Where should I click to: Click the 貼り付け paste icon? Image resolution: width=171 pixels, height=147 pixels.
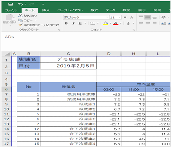click(10, 17)
